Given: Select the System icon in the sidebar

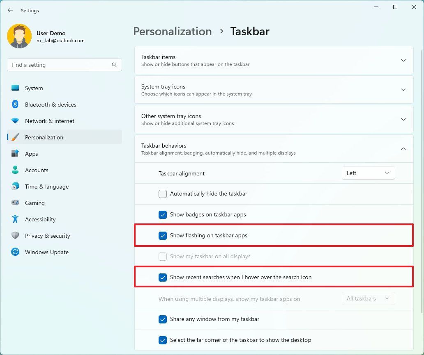Looking at the screenshot, I should 15,88.
